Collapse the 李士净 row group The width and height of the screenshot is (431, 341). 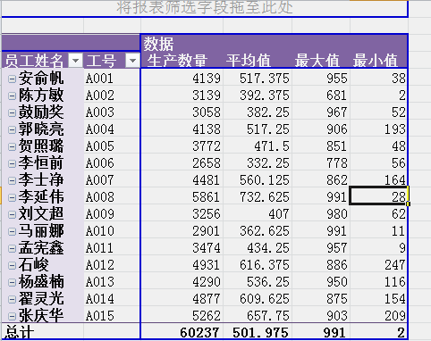pos(12,180)
